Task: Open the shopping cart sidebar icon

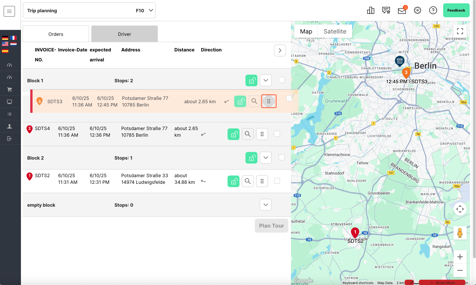Action: coord(9,90)
